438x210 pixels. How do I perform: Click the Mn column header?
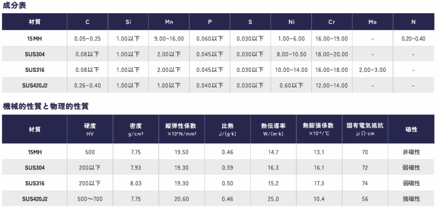[169, 22]
